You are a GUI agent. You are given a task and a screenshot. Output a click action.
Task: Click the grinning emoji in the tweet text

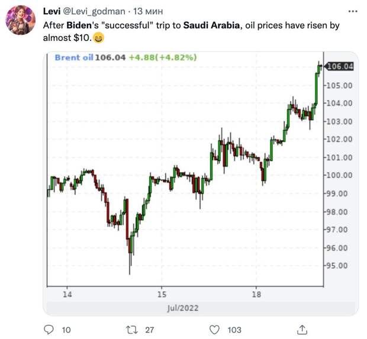tap(98, 39)
